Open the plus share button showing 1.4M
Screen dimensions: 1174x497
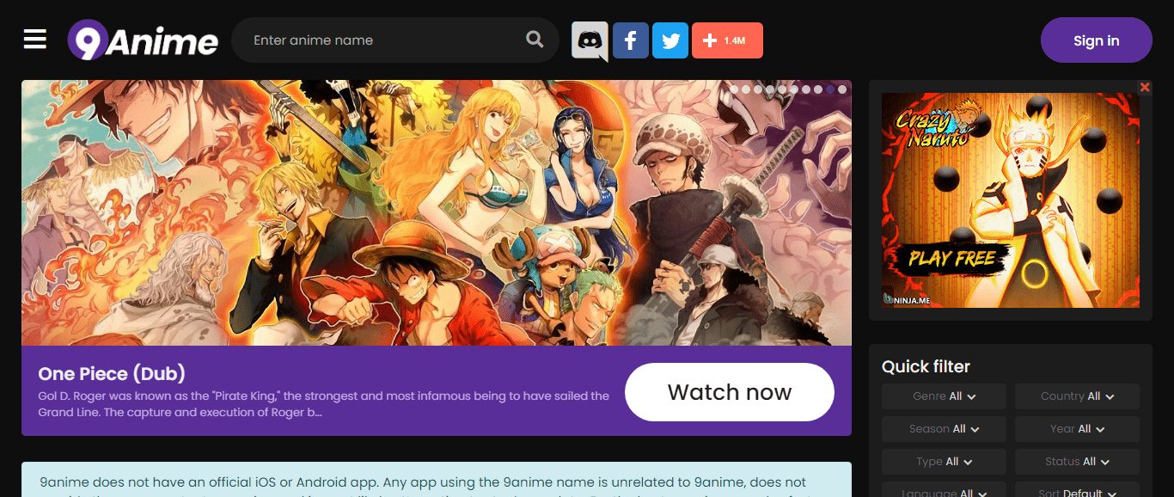(x=727, y=40)
